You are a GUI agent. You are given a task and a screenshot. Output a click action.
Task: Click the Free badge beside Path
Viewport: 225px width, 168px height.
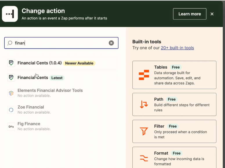(x=172, y=99)
